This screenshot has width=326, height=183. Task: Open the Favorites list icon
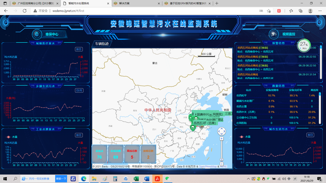pyautogui.click(x=291, y=11)
